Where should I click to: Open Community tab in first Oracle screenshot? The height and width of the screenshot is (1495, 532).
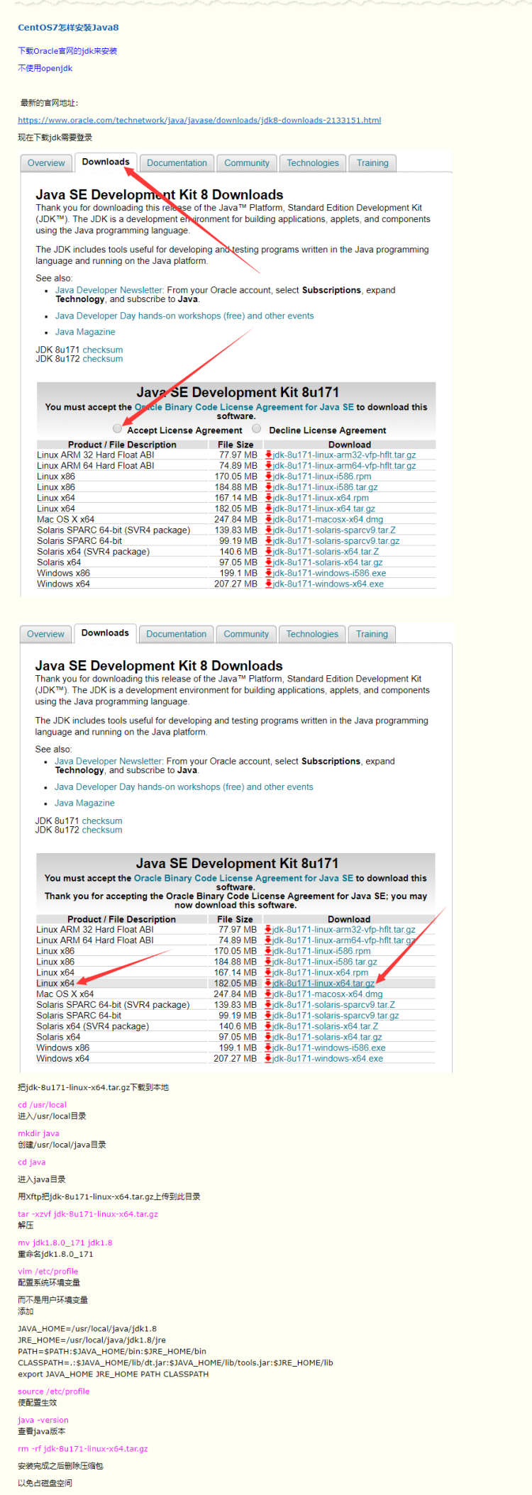[247, 163]
